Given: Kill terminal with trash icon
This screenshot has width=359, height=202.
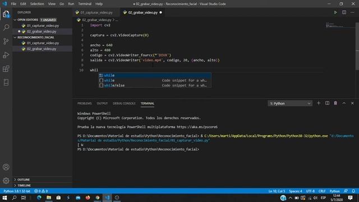Looking at the screenshot, I should click(x=335, y=103).
